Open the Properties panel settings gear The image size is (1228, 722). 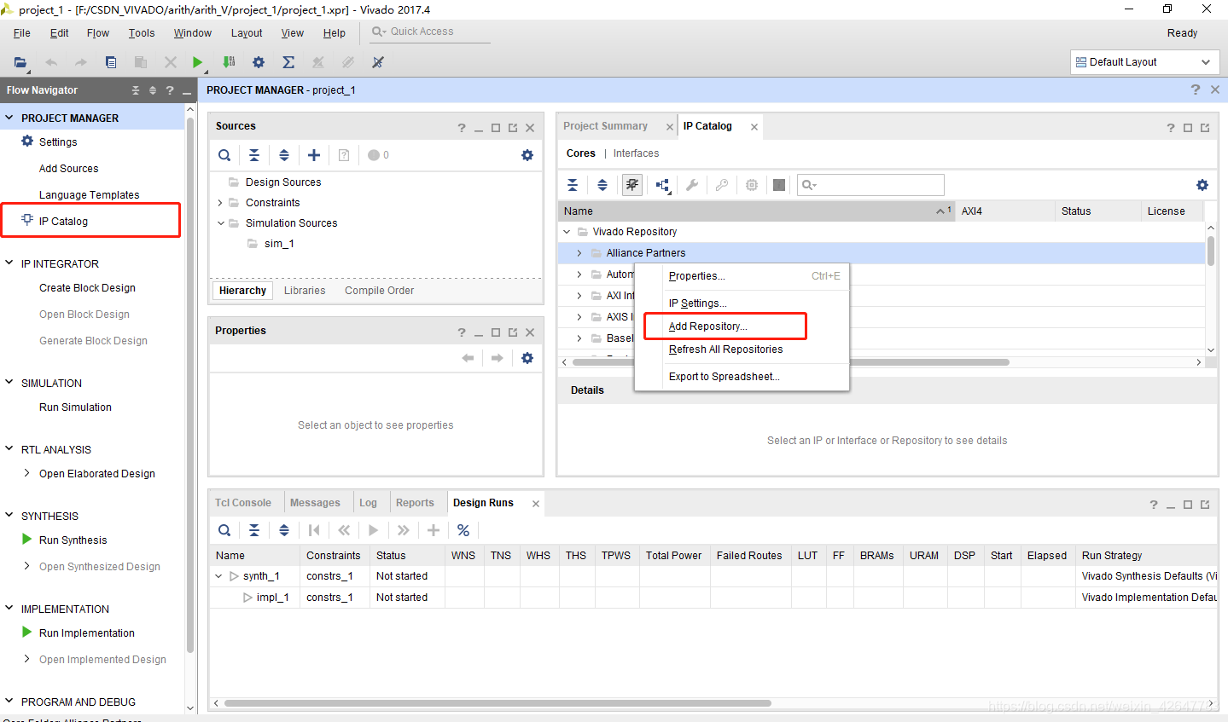click(527, 358)
